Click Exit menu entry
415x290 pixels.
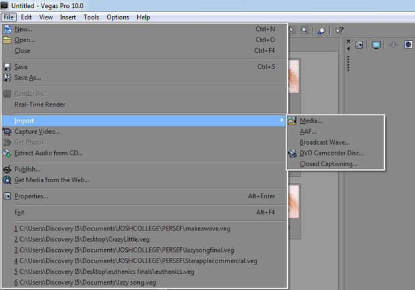point(144,212)
